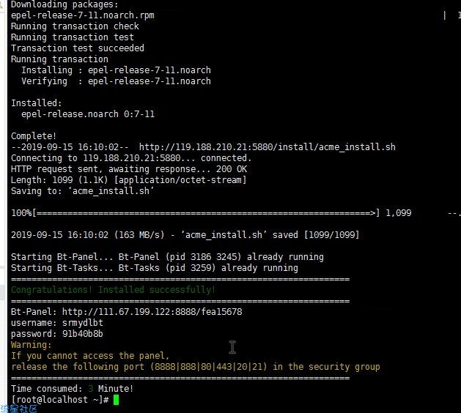The height and width of the screenshot is (413, 461).
Task: Select the password value 91b40b8b
Action: coord(83,334)
